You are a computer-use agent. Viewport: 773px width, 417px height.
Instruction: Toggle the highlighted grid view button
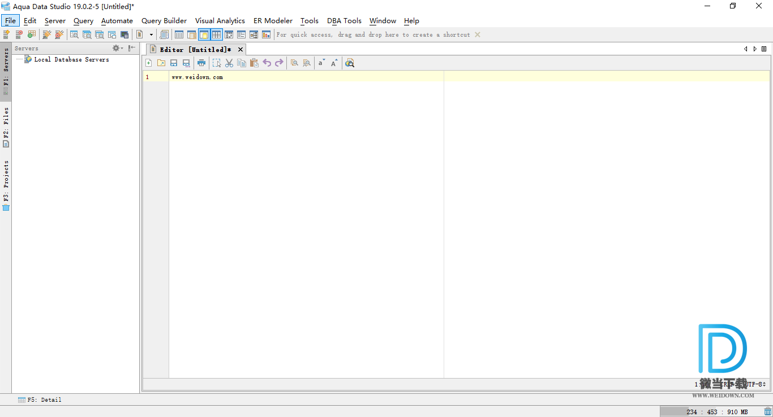pos(216,34)
